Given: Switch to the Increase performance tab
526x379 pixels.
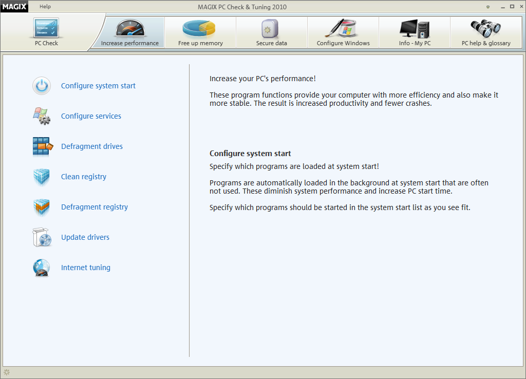Looking at the screenshot, I should [129, 33].
